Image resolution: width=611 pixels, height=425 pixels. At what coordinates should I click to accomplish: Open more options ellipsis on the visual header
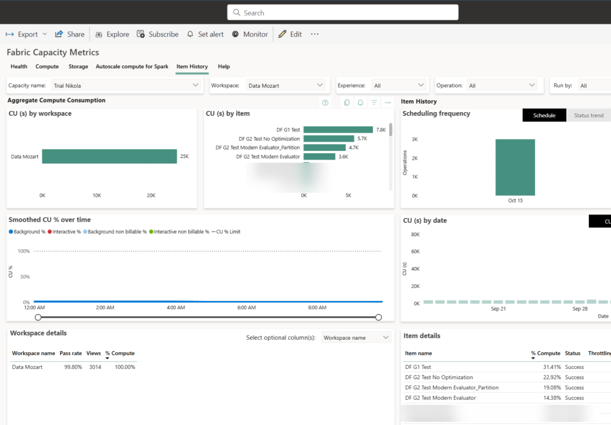click(x=388, y=103)
